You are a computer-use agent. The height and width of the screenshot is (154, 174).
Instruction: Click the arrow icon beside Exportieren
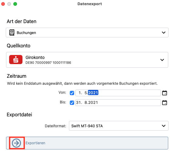(16, 143)
